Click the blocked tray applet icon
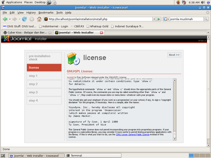 [184, 2]
